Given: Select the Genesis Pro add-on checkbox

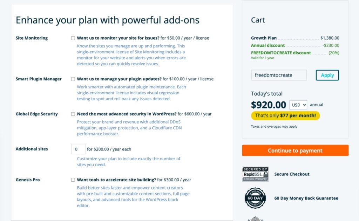Looking at the screenshot, I should [x=73, y=180].
